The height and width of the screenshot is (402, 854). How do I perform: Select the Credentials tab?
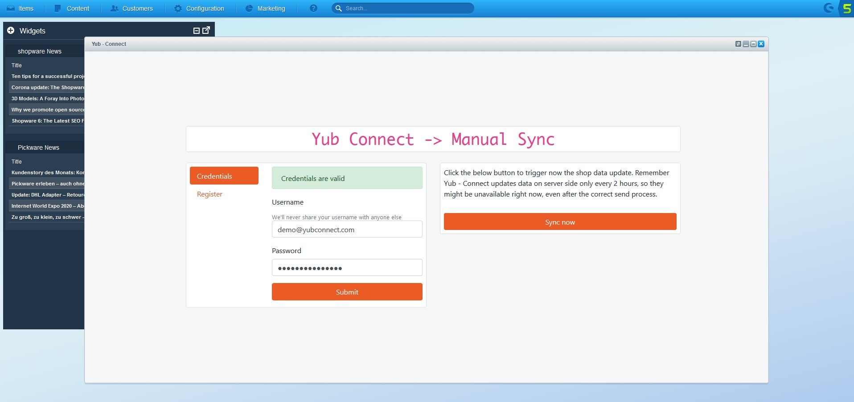click(224, 176)
